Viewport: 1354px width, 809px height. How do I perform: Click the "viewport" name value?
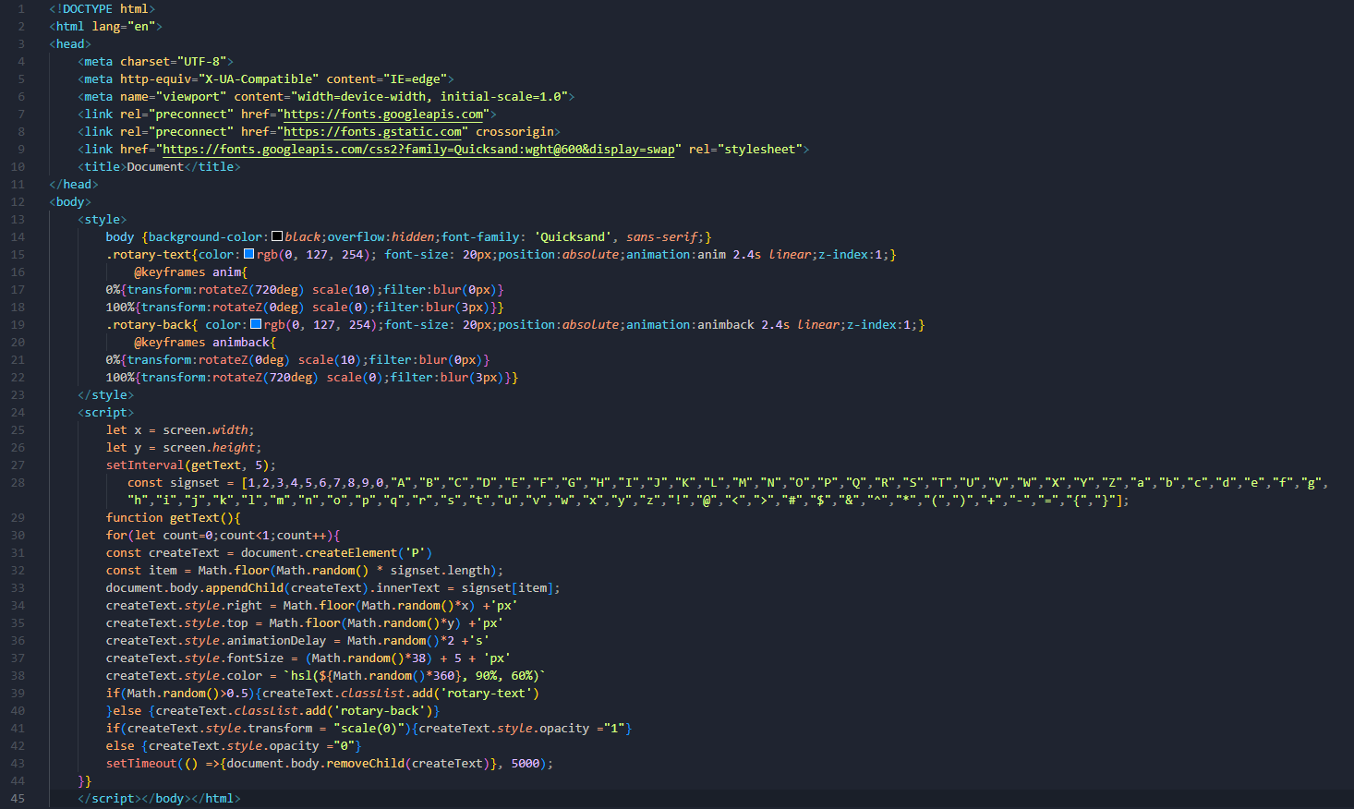191,97
